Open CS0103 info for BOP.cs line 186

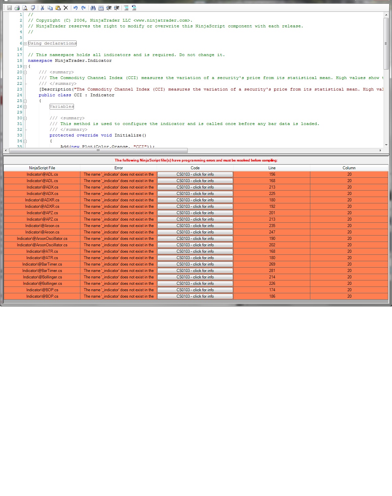click(x=195, y=296)
